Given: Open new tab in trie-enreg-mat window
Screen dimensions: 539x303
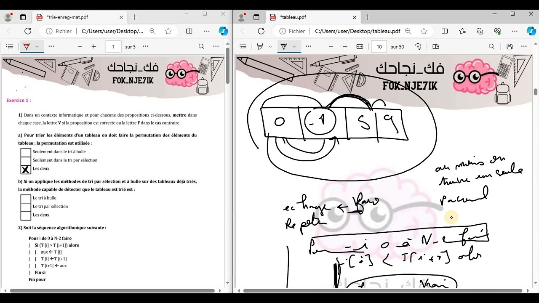Looking at the screenshot, I should 134,17.
